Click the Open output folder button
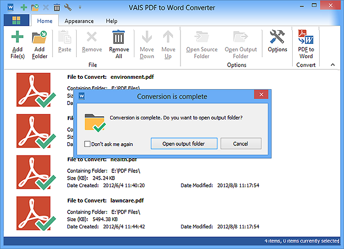344x249 pixels. [184, 144]
